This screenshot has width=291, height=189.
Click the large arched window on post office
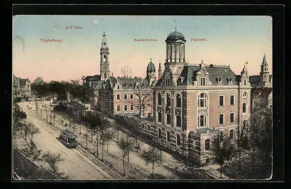click(x=202, y=101)
